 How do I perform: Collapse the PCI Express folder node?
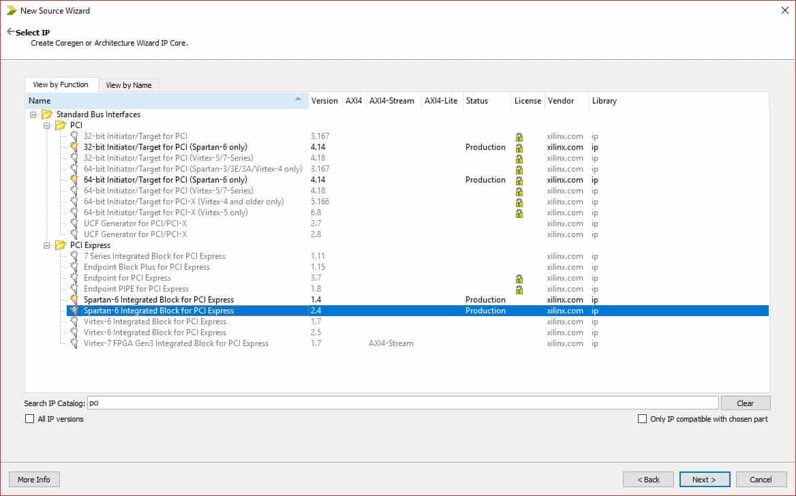click(x=46, y=245)
